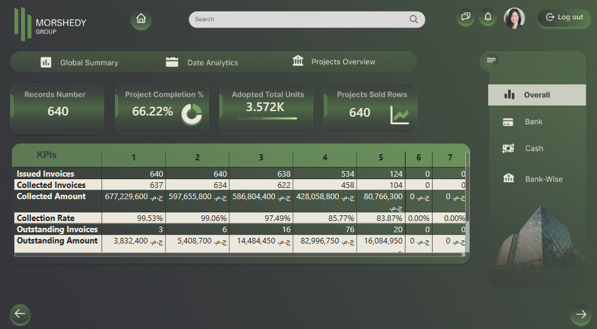Open the notifications bell icon
The width and height of the screenshot is (597, 329).
488,17
